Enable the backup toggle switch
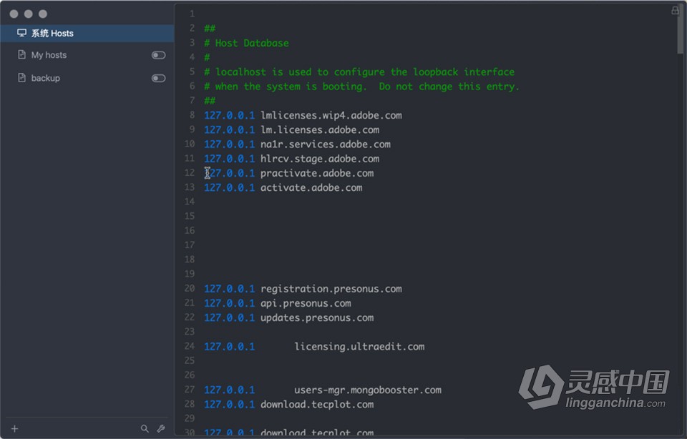The image size is (687, 439). click(158, 78)
